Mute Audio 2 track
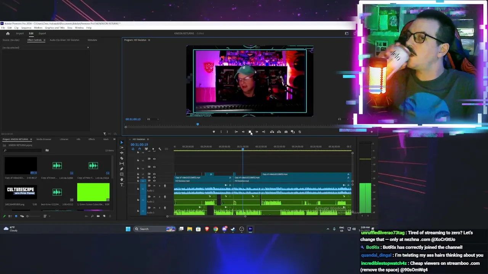Screen dimensions: 488x274 (x=154, y=197)
